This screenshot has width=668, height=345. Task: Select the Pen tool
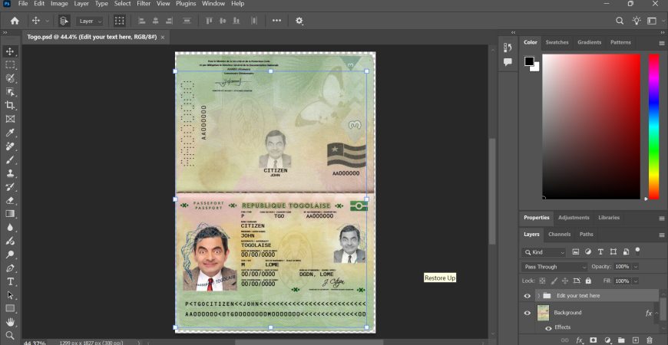[10, 268]
